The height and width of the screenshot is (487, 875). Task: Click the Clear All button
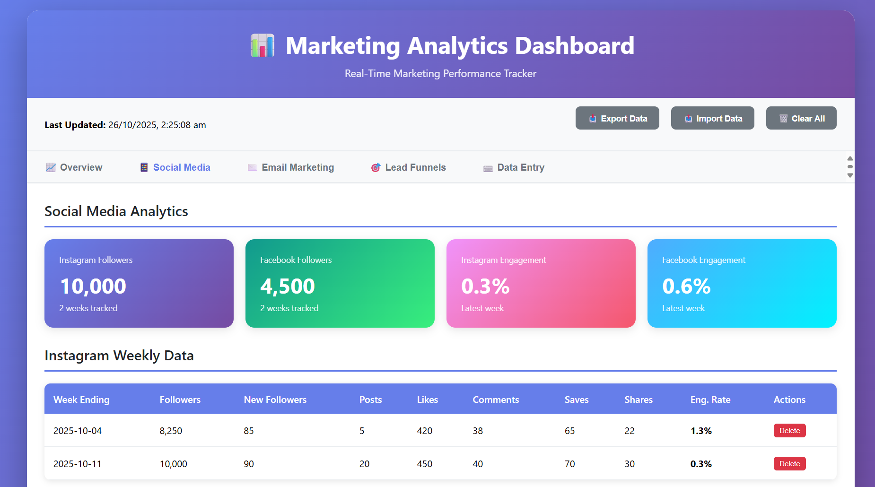click(x=801, y=118)
